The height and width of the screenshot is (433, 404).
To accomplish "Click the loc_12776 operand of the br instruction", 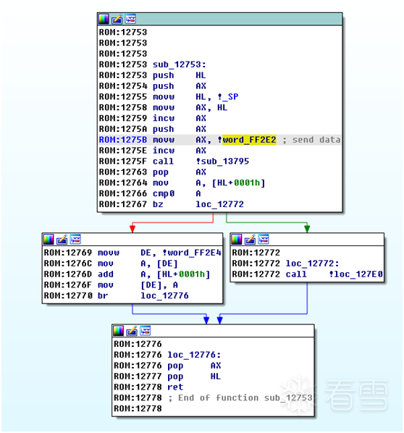I will [164, 295].
